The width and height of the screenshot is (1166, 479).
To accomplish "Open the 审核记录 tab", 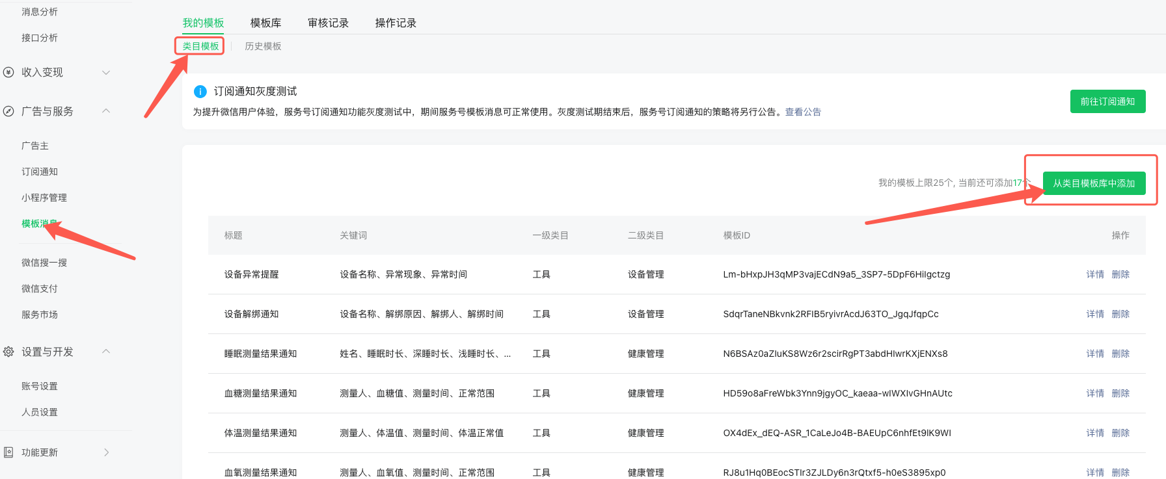I will coord(328,23).
